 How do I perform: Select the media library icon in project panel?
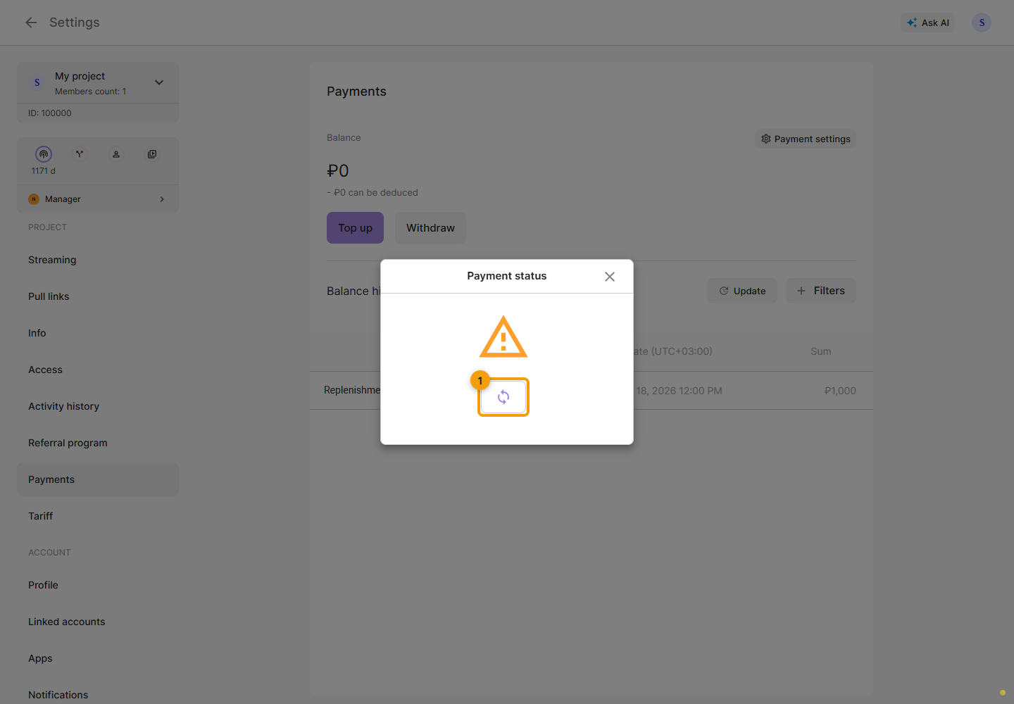tap(152, 154)
